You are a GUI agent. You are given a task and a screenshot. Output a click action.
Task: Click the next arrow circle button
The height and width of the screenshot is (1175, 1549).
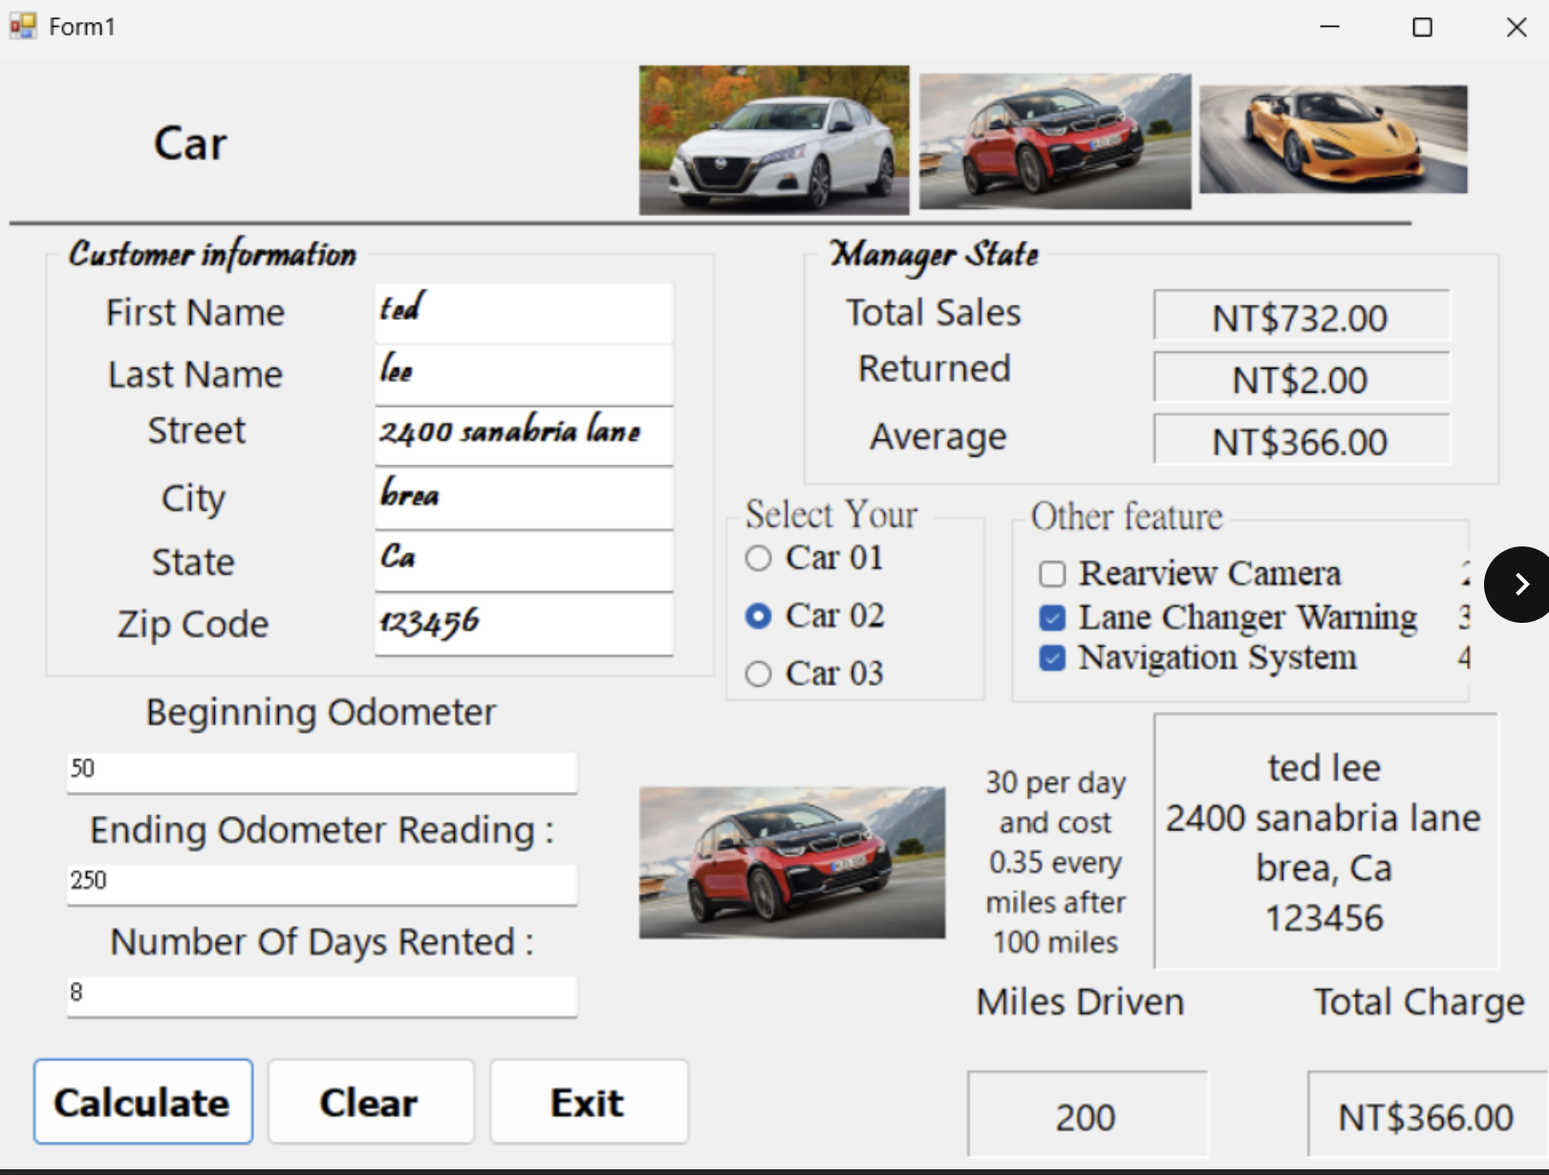click(1520, 584)
